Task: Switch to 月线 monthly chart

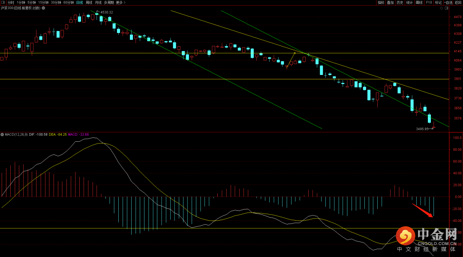Action: click(98, 3)
